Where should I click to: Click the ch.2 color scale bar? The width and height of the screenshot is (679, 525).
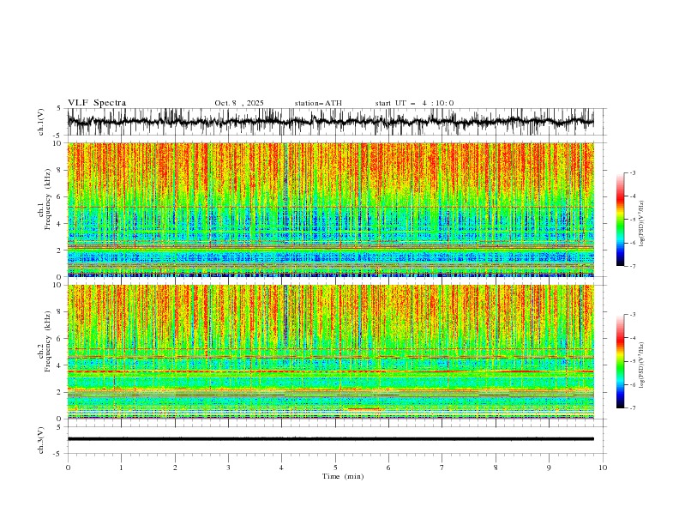620,361
